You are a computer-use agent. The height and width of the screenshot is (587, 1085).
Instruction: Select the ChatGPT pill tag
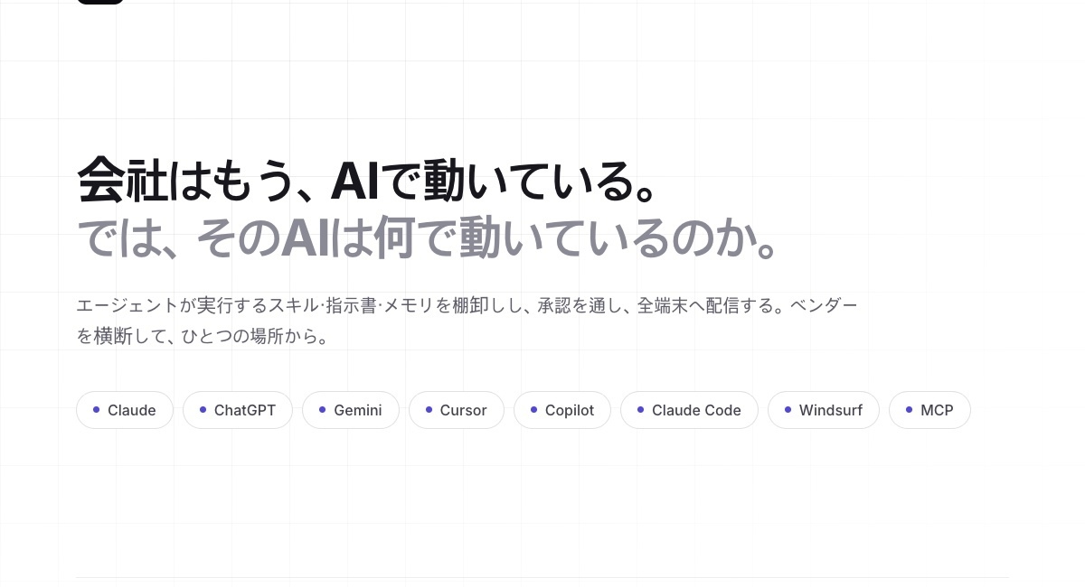(x=238, y=410)
